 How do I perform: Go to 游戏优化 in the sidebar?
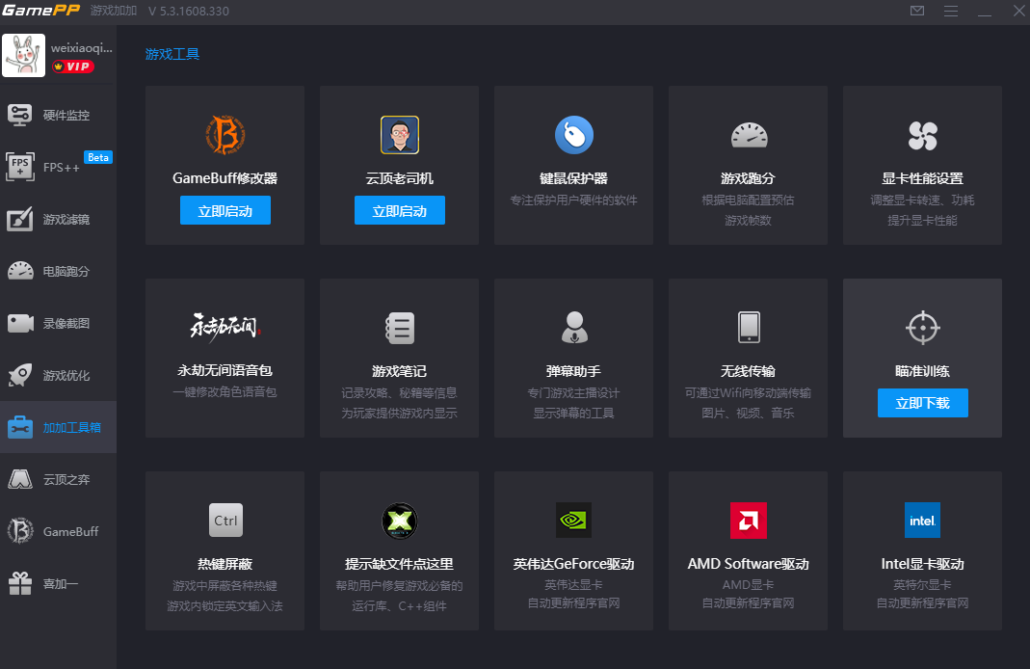click(58, 375)
